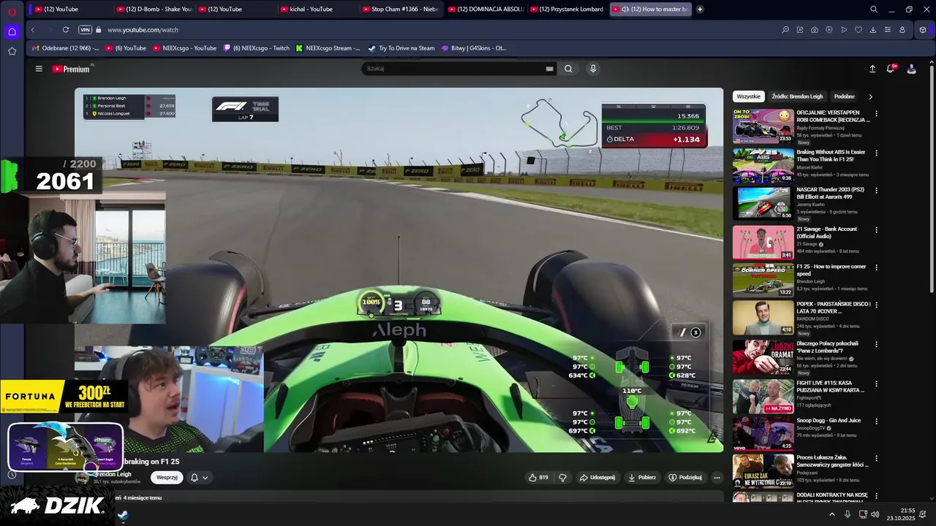Open NASCAR Thunder 2003 video thumbnail
The height and width of the screenshot is (526, 936).
click(763, 204)
